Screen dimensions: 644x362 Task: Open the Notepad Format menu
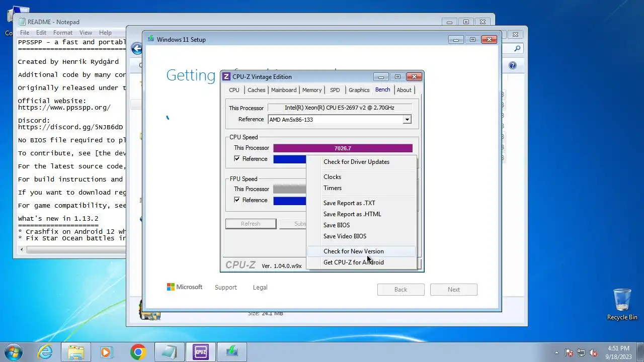(63, 33)
